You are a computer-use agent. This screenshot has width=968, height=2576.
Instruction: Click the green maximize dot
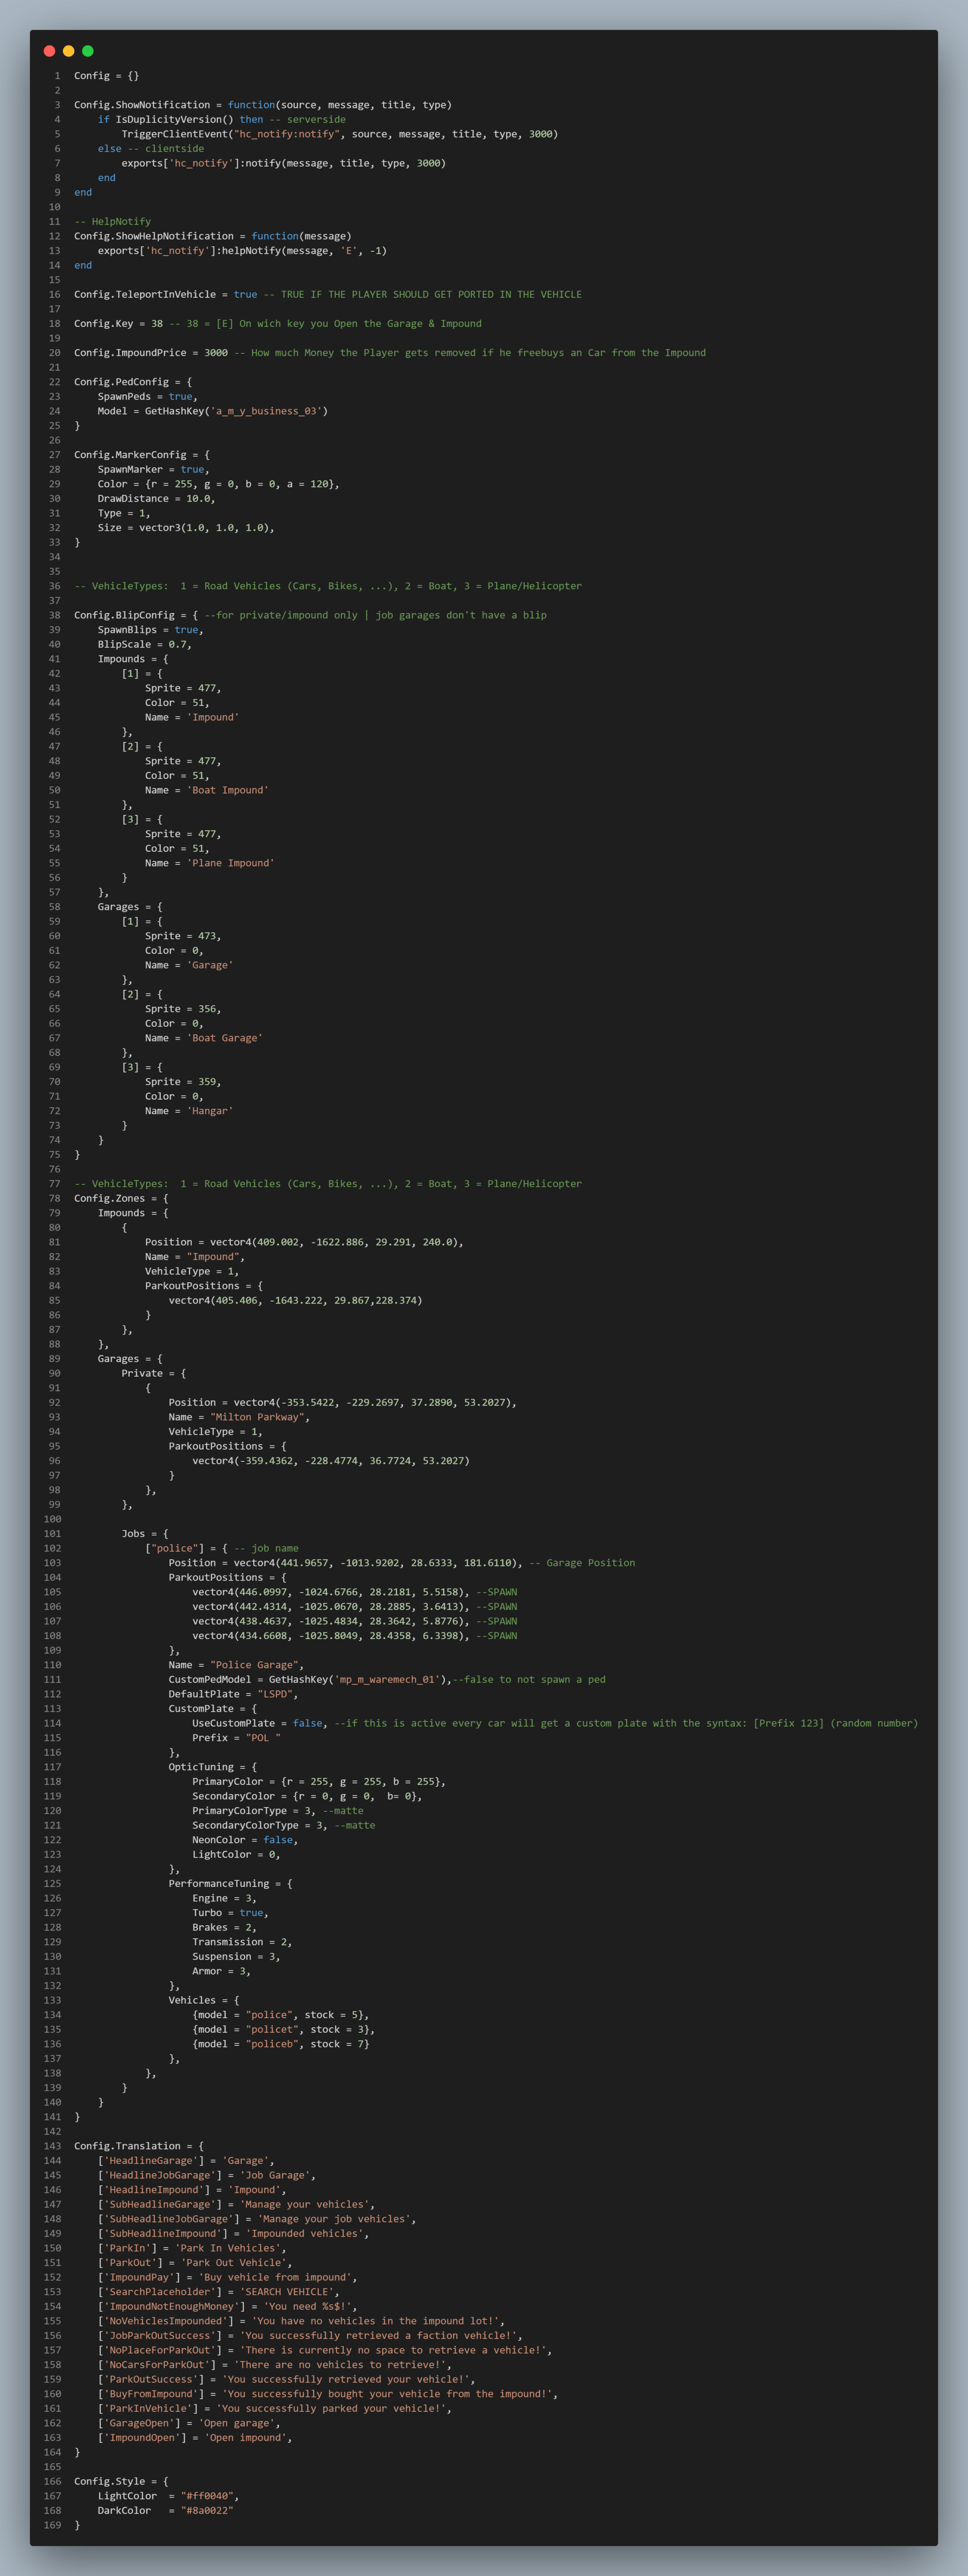tap(88, 51)
